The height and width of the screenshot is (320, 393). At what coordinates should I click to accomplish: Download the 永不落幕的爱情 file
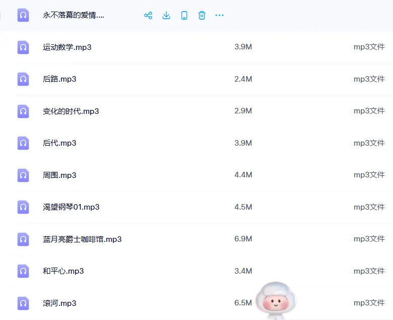166,15
